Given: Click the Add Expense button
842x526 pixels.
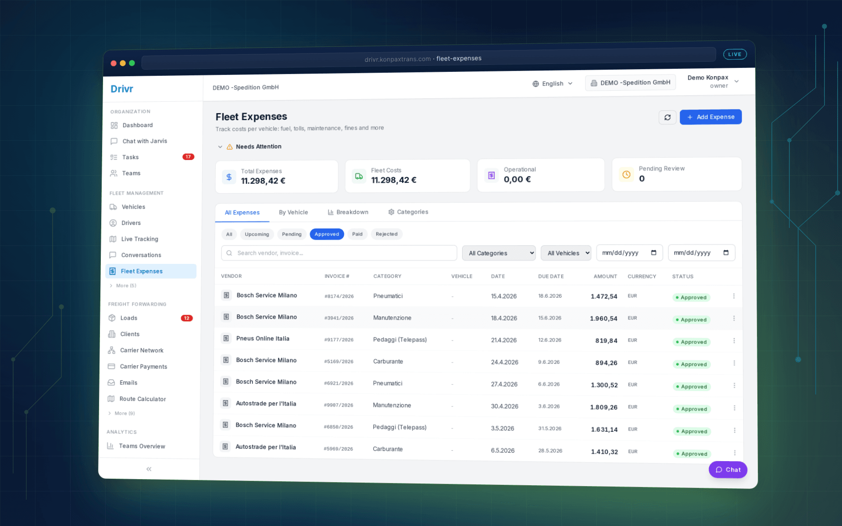Looking at the screenshot, I should coord(710,117).
